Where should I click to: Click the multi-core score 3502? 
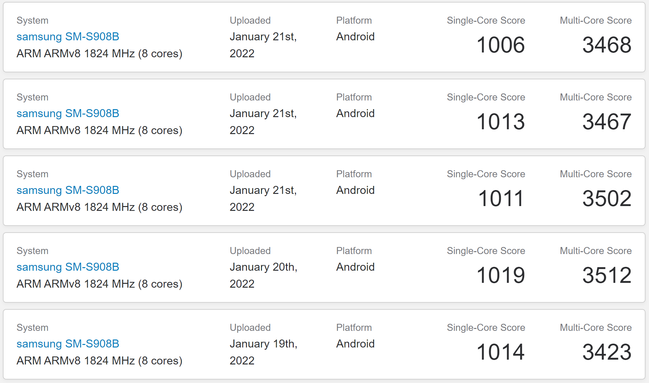pos(607,198)
